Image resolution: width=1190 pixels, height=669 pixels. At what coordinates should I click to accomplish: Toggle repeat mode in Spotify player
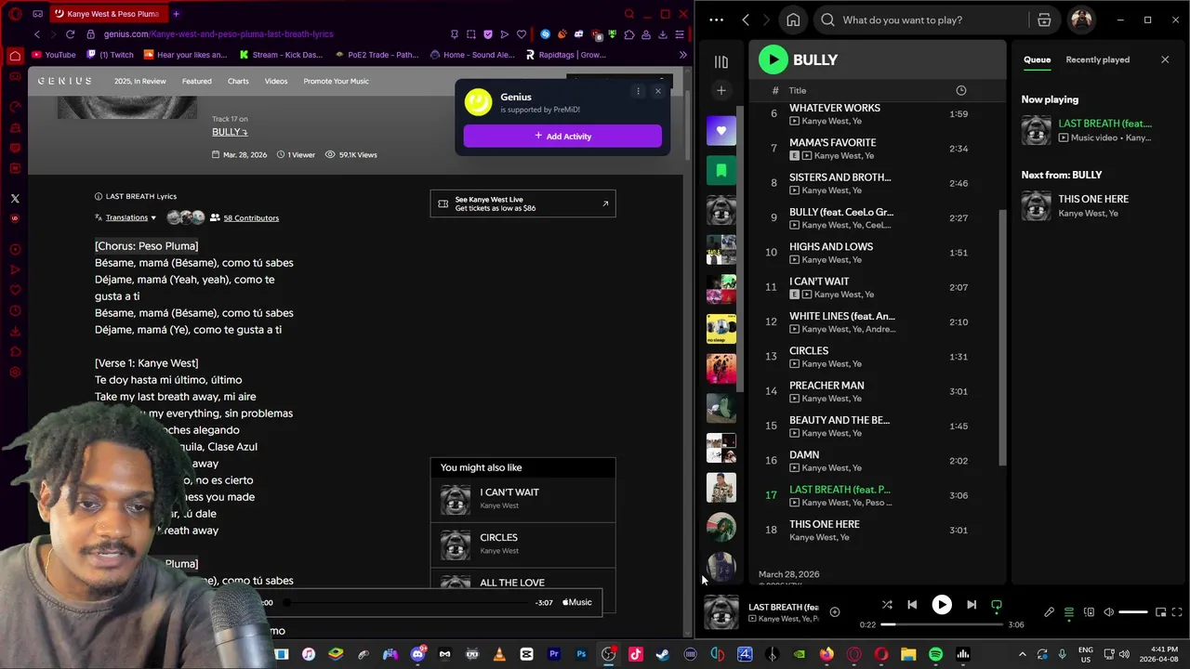[997, 605]
